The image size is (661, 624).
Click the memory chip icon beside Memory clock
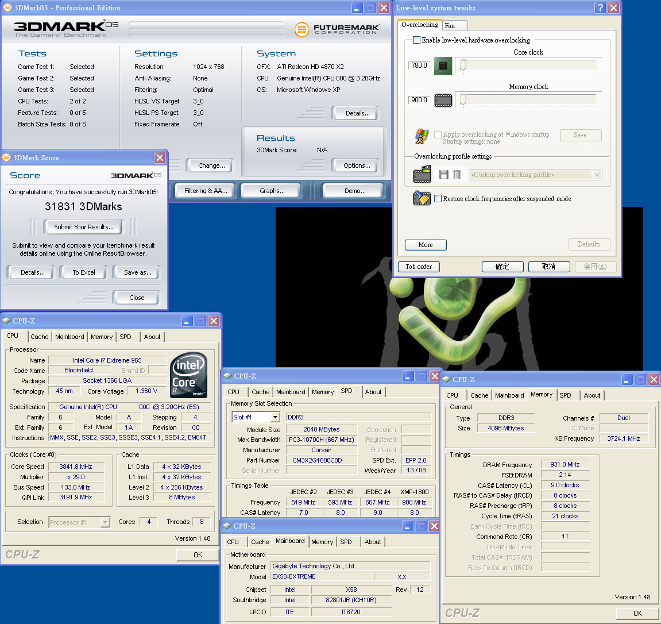(x=443, y=101)
